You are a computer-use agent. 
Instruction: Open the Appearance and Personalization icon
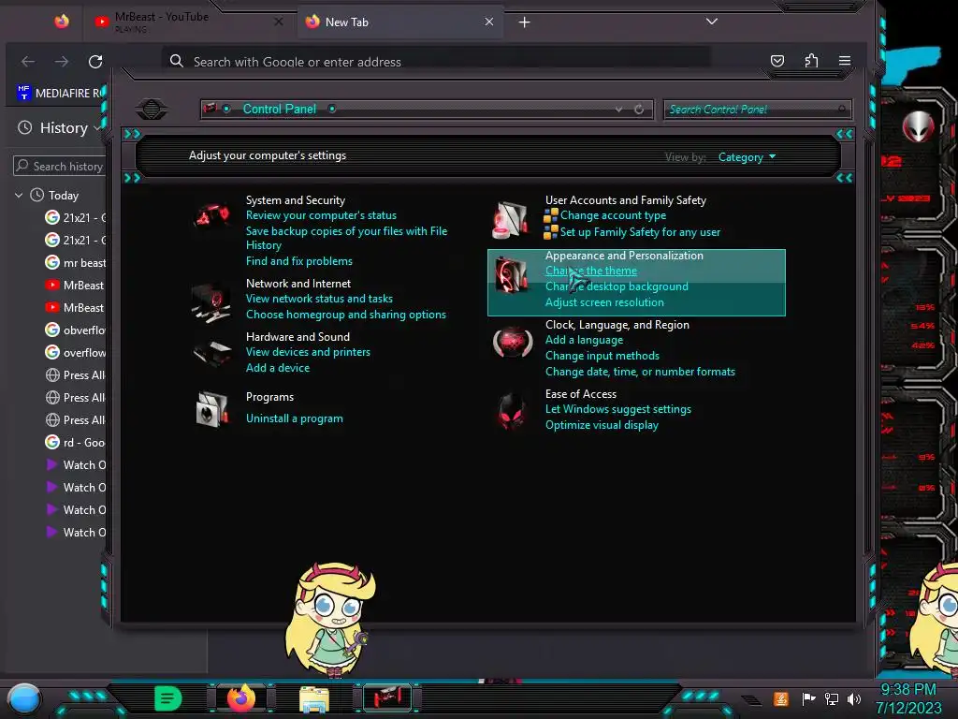point(511,274)
